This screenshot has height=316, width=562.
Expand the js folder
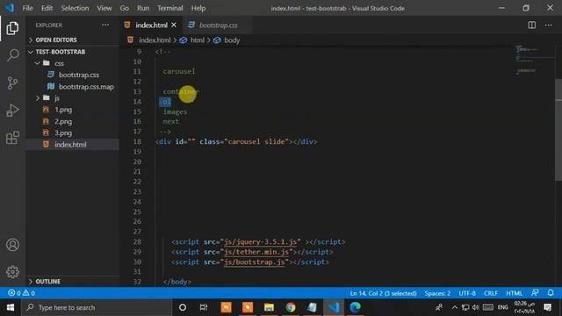tap(56, 97)
